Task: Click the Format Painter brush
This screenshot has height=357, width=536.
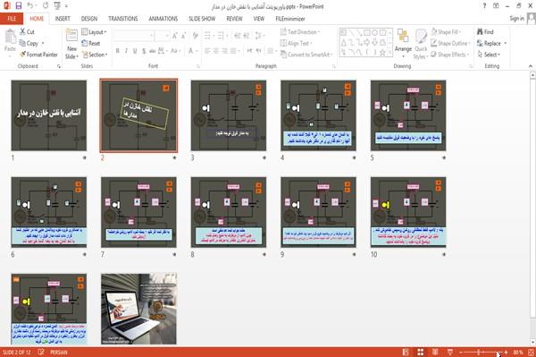Action: click(x=38, y=55)
